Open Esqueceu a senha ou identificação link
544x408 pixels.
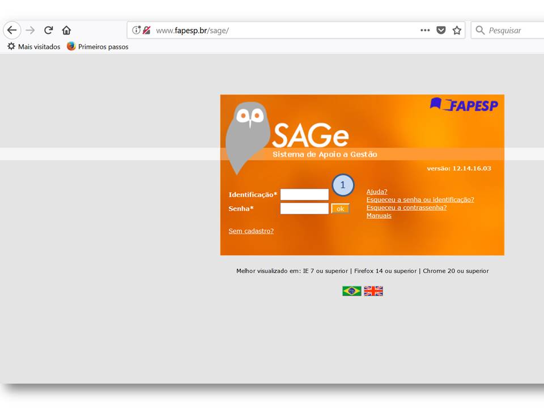420,199
